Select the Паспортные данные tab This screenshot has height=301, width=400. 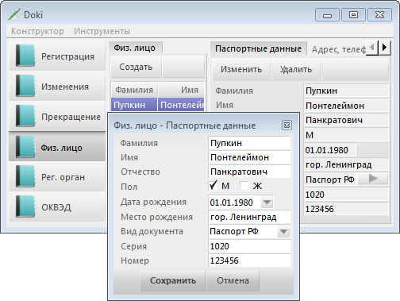point(259,48)
